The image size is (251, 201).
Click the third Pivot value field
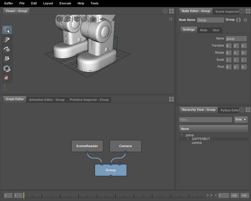(244, 67)
